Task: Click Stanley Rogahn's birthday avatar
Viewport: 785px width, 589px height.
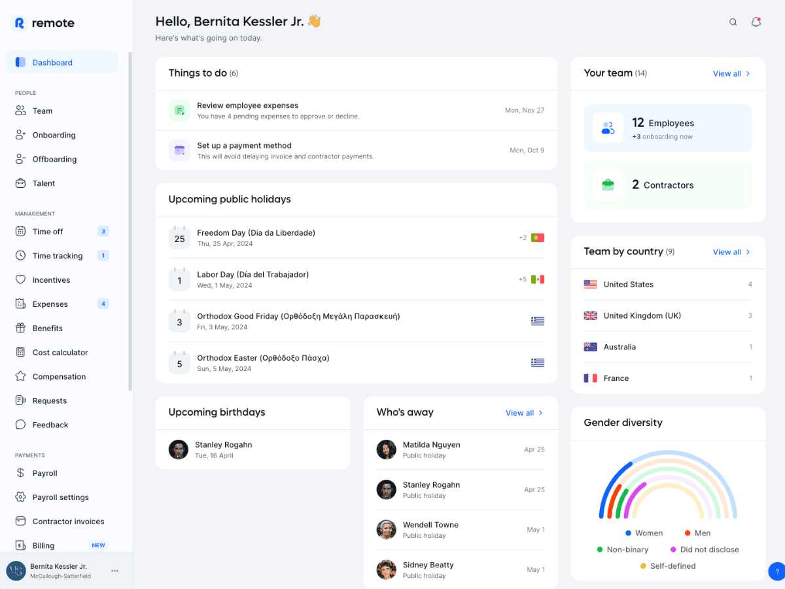Action: (179, 450)
